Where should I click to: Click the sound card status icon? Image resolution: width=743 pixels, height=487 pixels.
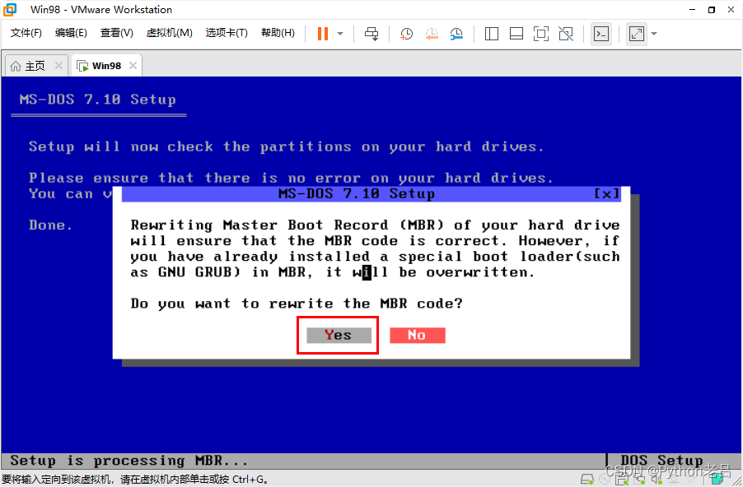coord(657,479)
